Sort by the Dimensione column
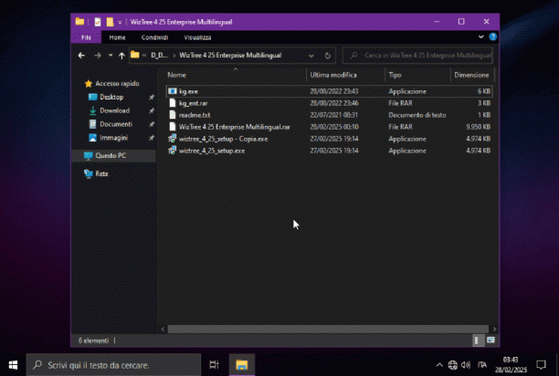559x376 pixels. point(472,75)
